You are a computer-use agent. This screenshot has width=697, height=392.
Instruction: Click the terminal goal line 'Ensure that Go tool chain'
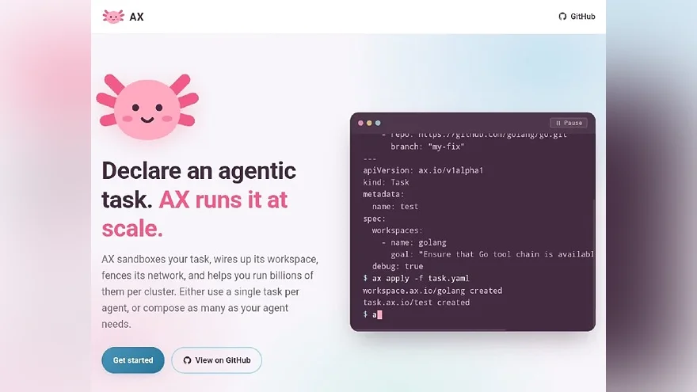tap(492, 254)
